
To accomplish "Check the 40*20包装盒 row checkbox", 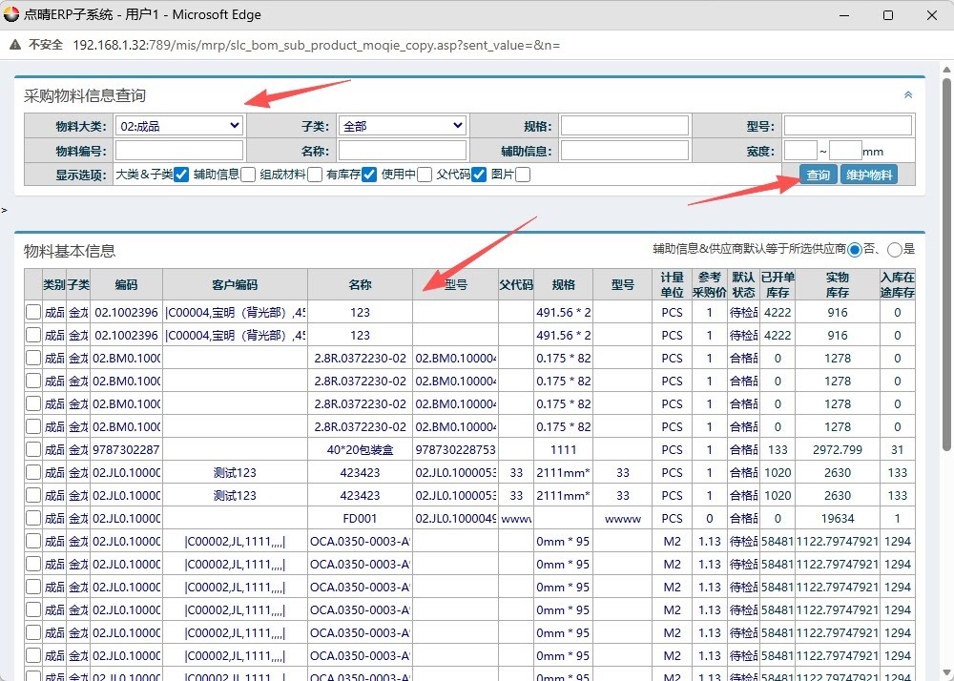I will (33, 450).
